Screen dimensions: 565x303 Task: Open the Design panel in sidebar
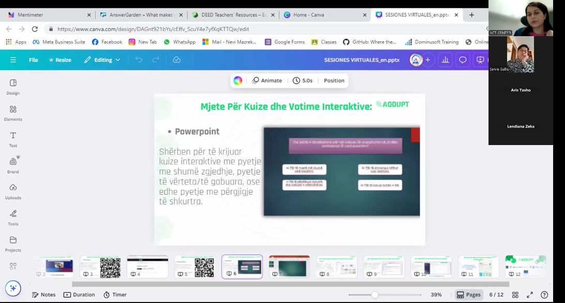(13, 86)
